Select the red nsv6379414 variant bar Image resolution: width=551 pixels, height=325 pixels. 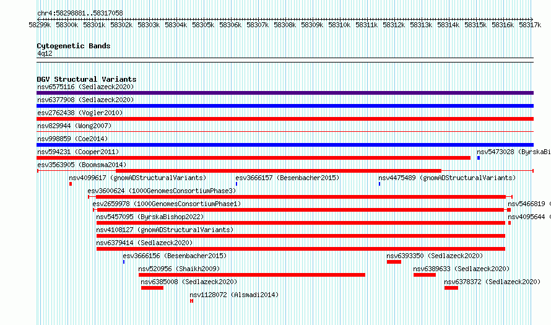[x=301, y=249]
